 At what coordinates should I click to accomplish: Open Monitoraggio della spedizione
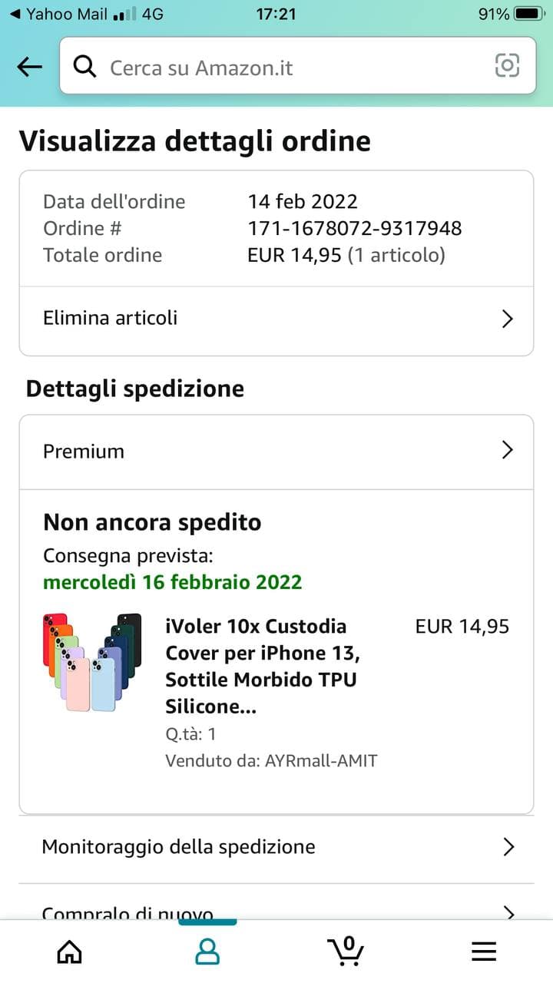point(178,847)
